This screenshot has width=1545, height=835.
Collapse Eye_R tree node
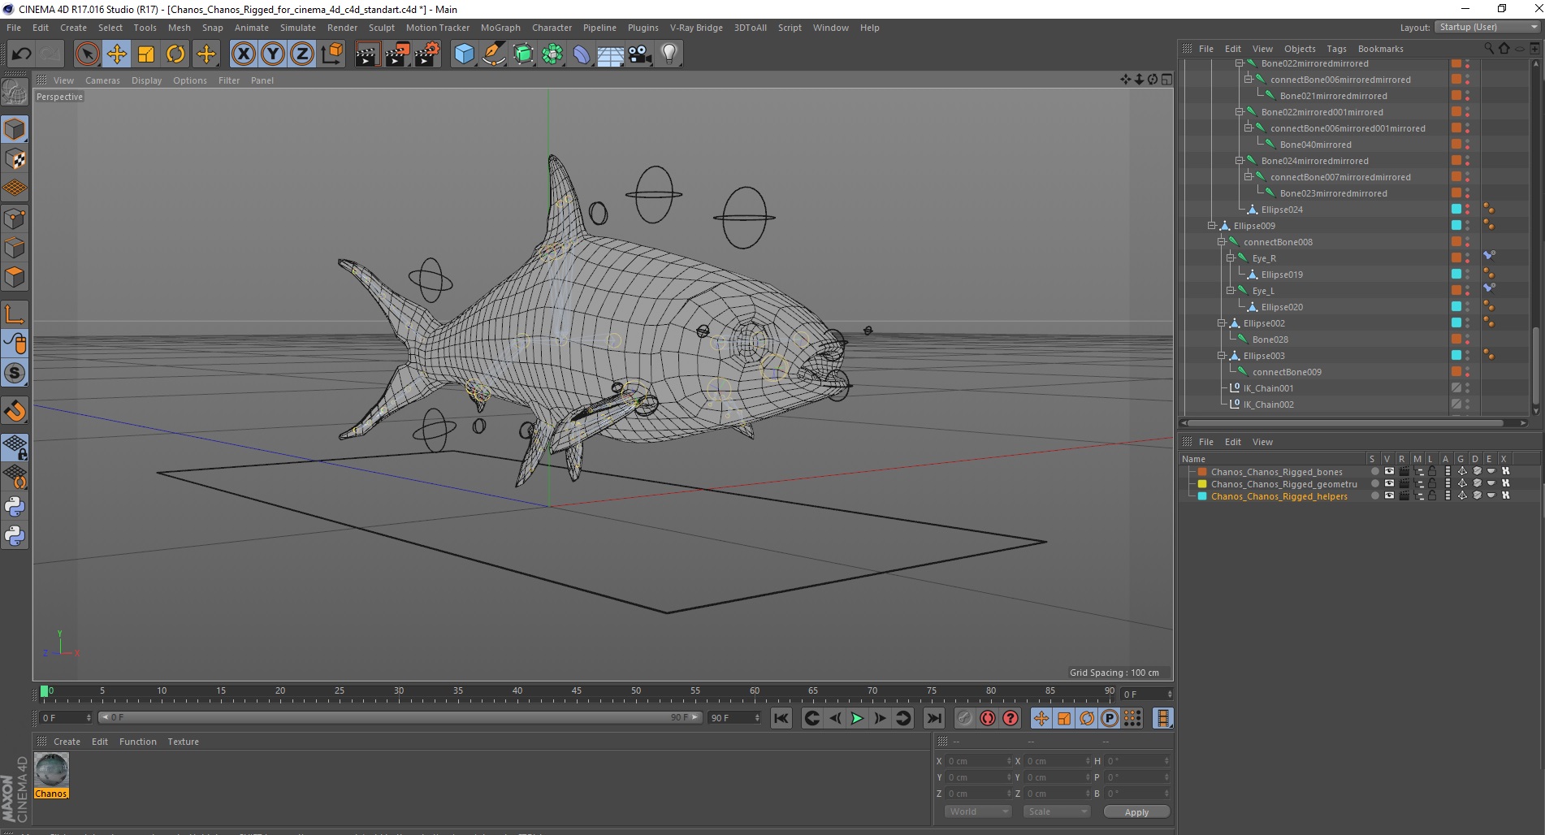coord(1230,258)
